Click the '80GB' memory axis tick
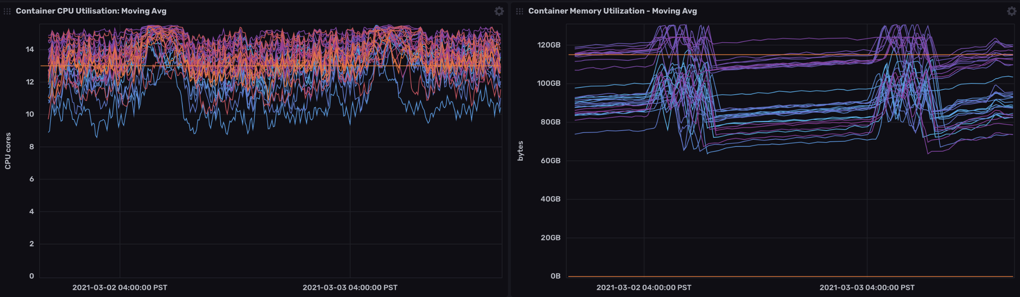The width and height of the screenshot is (1020, 297). click(550, 122)
